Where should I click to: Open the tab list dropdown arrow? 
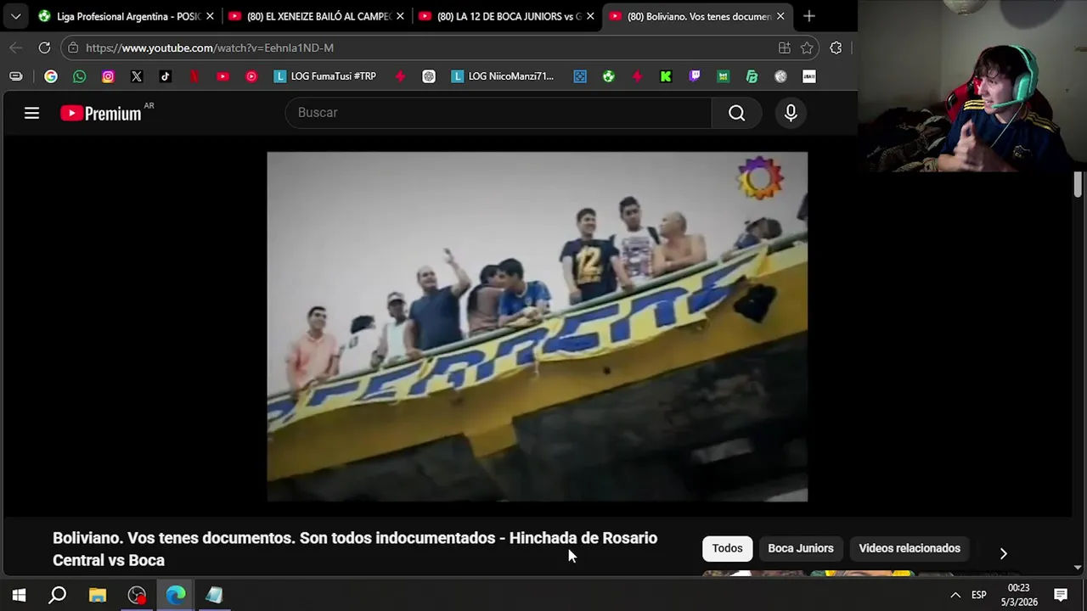(15, 16)
